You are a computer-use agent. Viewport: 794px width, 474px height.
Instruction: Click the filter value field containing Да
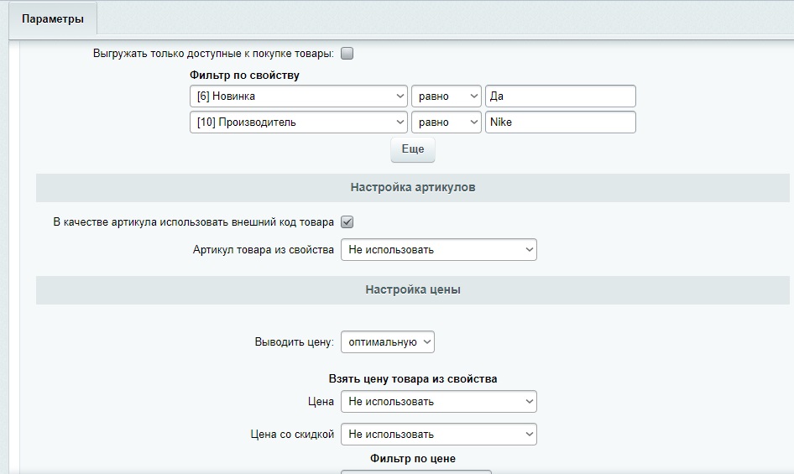click(x=560, y=96)
